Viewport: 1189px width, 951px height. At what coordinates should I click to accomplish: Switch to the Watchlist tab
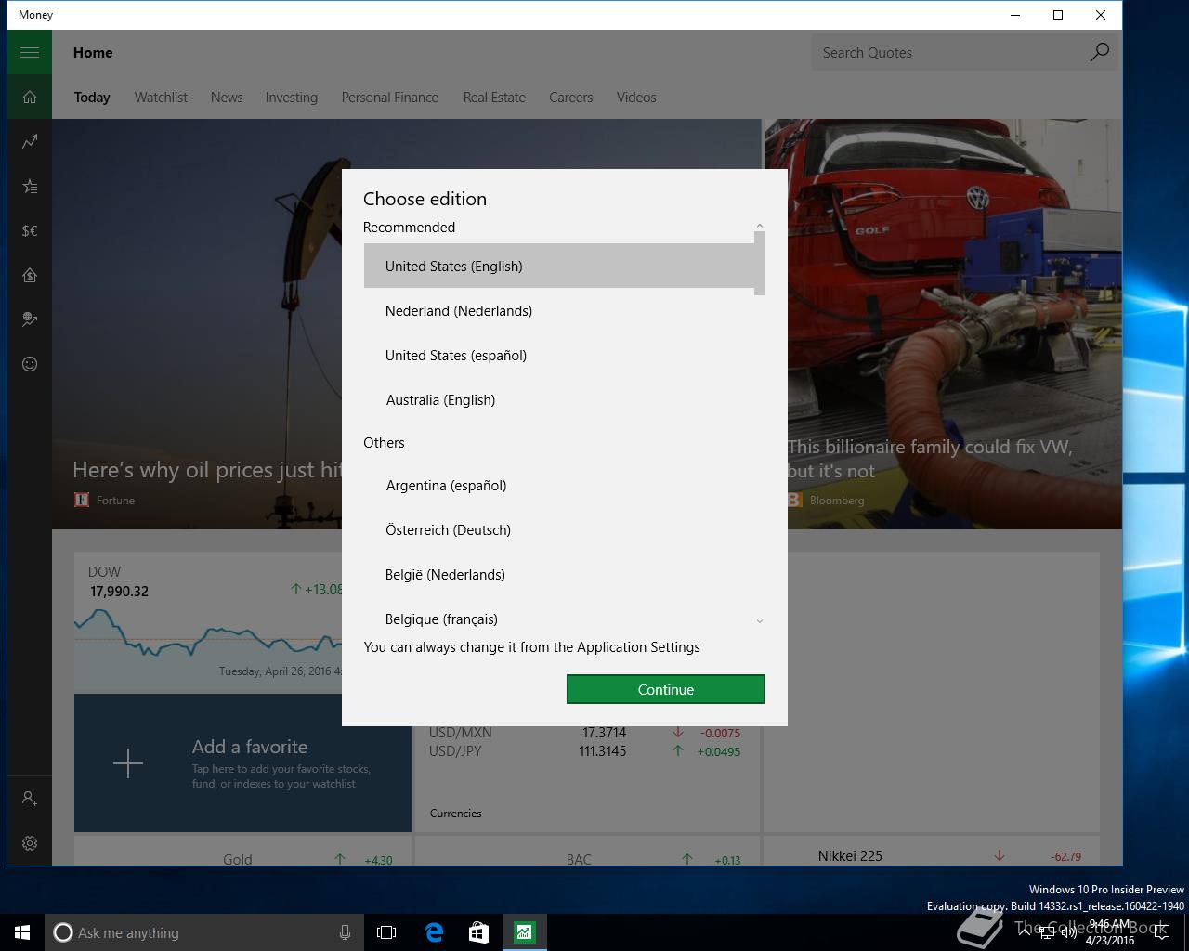161,97
